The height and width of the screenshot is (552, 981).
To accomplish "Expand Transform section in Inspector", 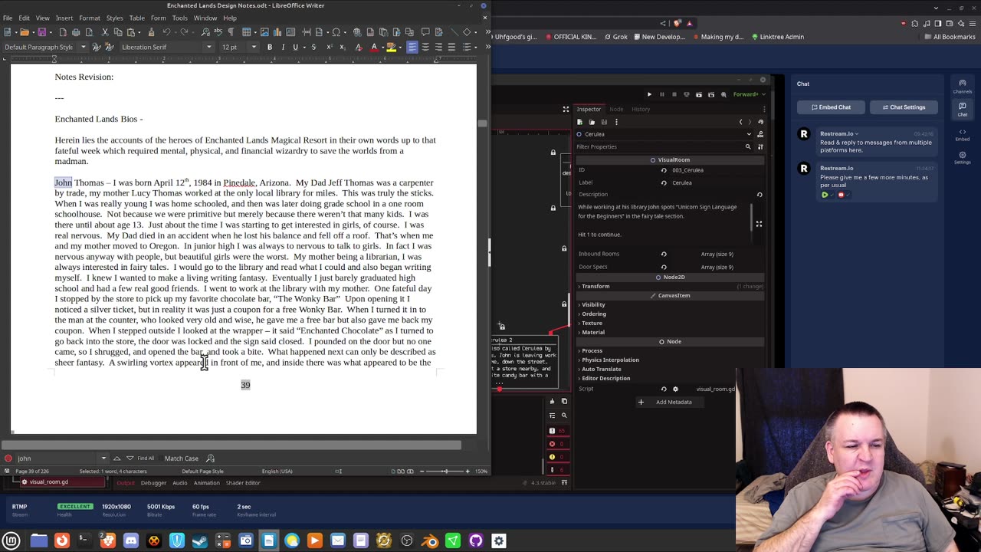I will coord(595,286).
